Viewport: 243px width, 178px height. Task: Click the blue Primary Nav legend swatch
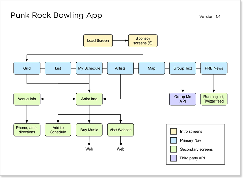coord(174,140)
